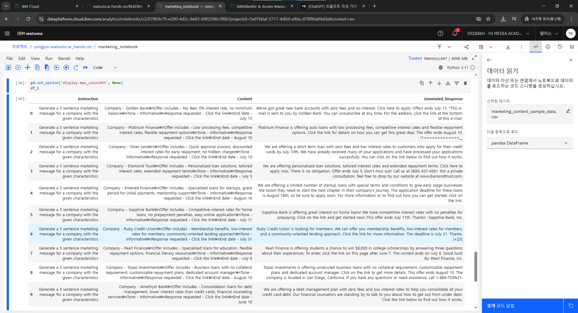Screen dimensions: 578x313
Task: Toggle the debugger bug icon
Action: (x=441, y=68)
